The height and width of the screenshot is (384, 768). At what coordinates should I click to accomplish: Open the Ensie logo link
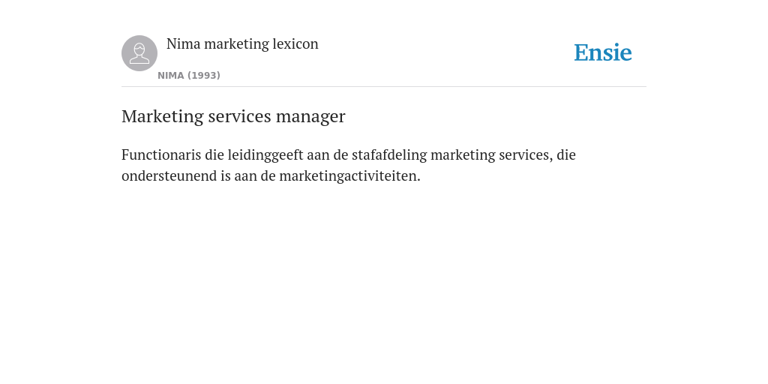tap(603, 52)
